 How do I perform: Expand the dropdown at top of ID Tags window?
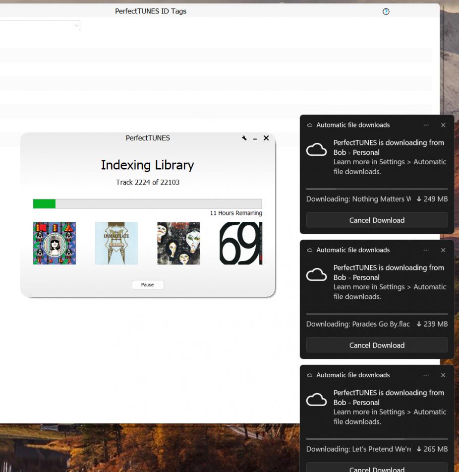click(76, 25)
